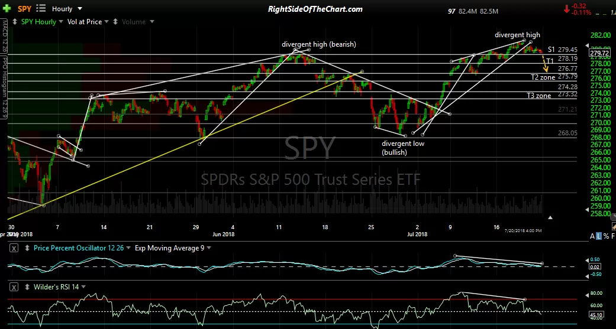The height and width of the screenshot is (329, 616).
Task: Click the reorder arrows beside SPY Hourly
Action: coord(15,22)
